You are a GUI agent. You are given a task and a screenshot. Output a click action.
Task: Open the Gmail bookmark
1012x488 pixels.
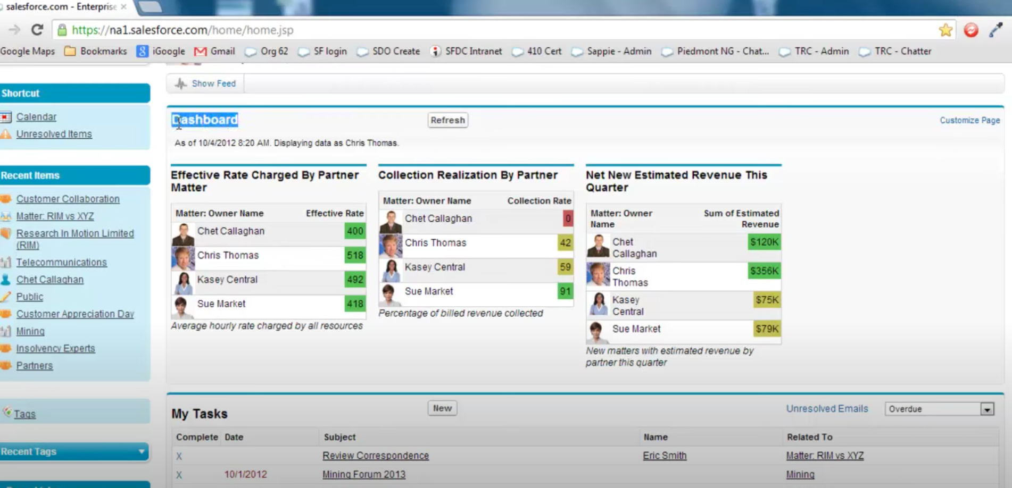coord(214,51)
